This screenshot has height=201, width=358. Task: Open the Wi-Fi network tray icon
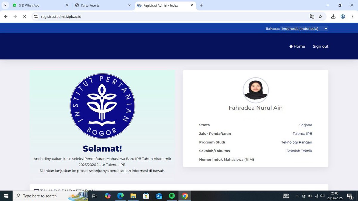pyautogui.click(x=317, y=196)
